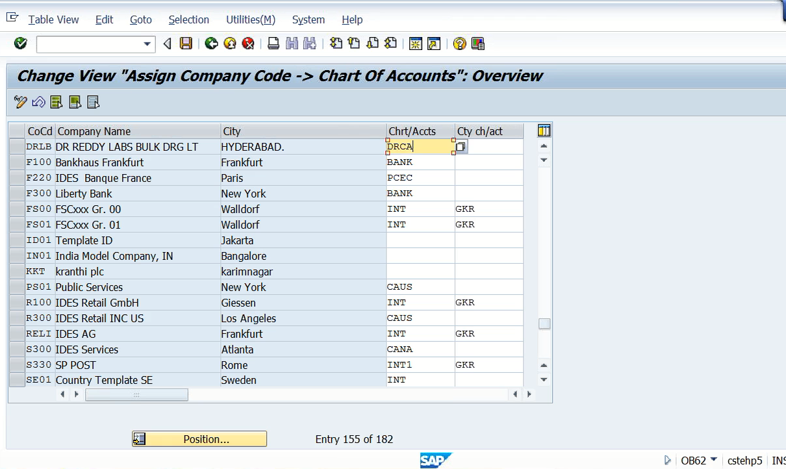786x469 pixels.
Task: Collapse the command field with the triangle icon
Action: point(168,44)
